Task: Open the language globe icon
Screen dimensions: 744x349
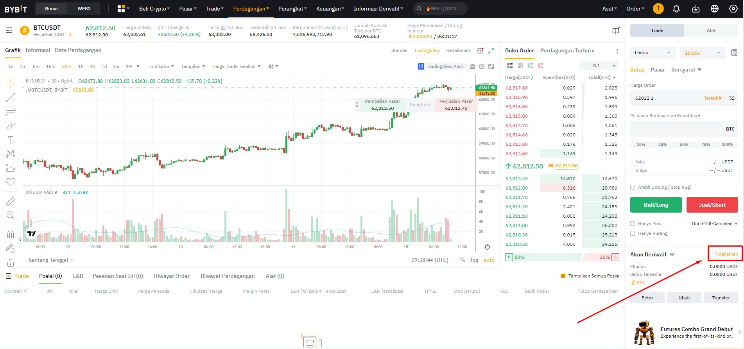Action: pos(715,9)
